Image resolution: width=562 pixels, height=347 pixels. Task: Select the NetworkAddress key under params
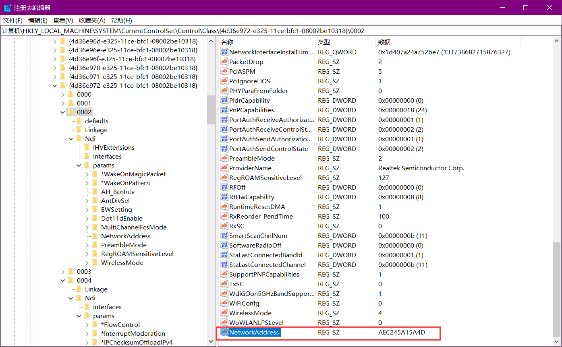(126, 236)
